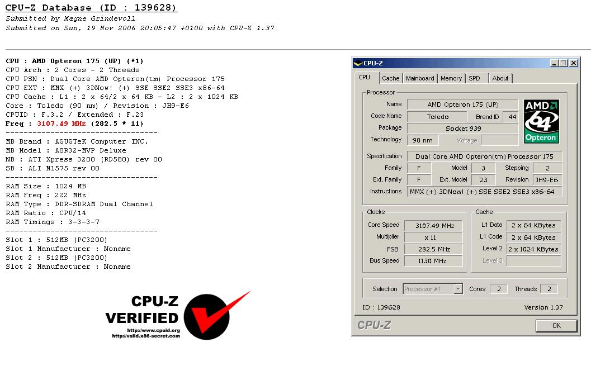The height and width of the screenshot is (366, 591).
Task: Click the NB ATI Xpress 3200 line
Action: 84,159
